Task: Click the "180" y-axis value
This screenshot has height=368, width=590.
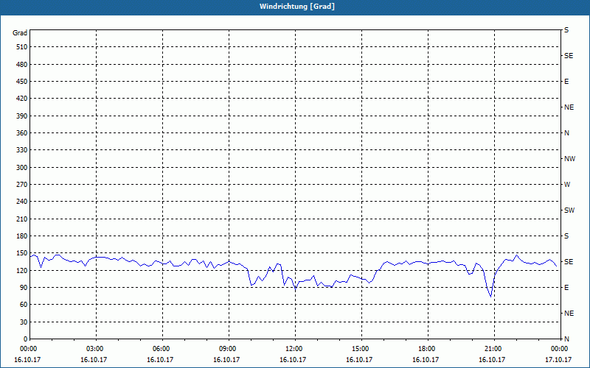Action: tap(22, 236)
